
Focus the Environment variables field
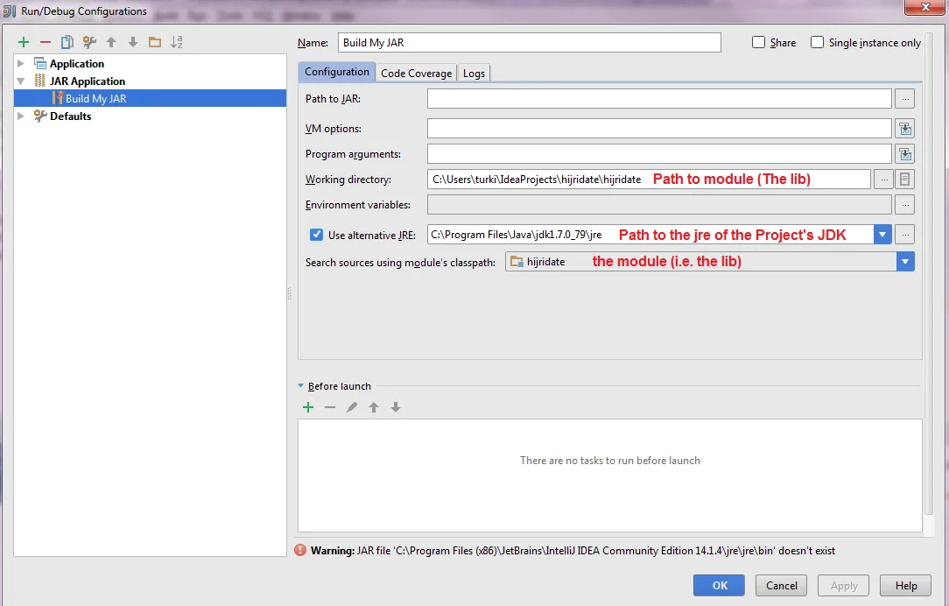(660, 205)
